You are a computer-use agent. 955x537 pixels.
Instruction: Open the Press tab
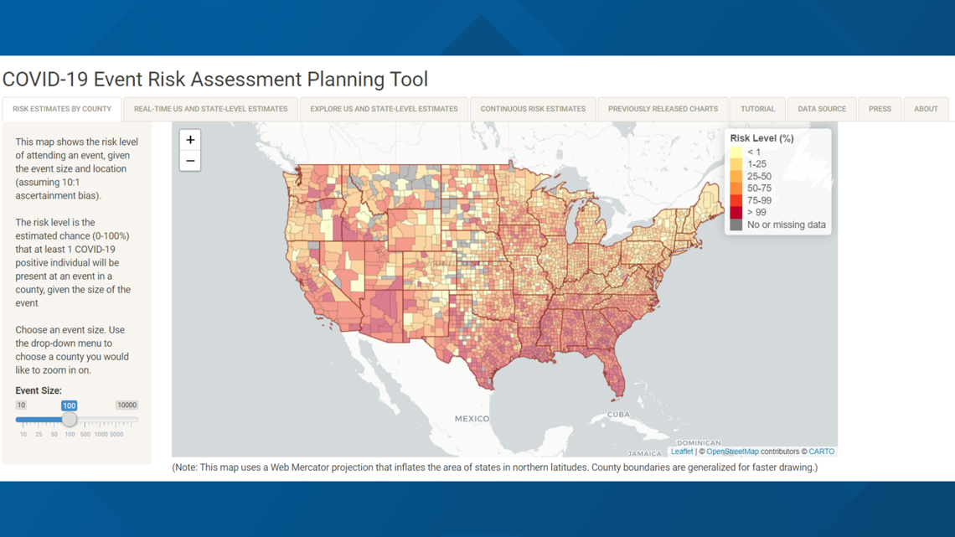[x=880, y=109]
